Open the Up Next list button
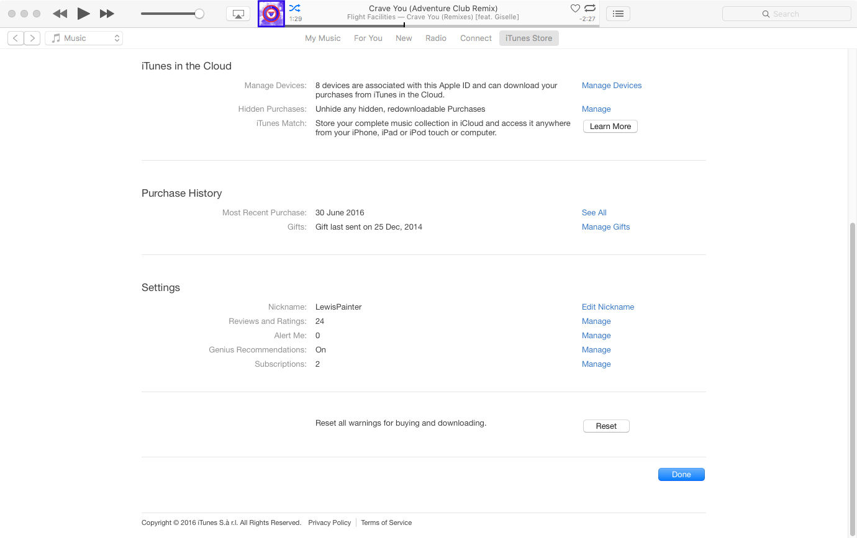The height and width of the screenshot is (538, 857). click(x=618, y=14)
